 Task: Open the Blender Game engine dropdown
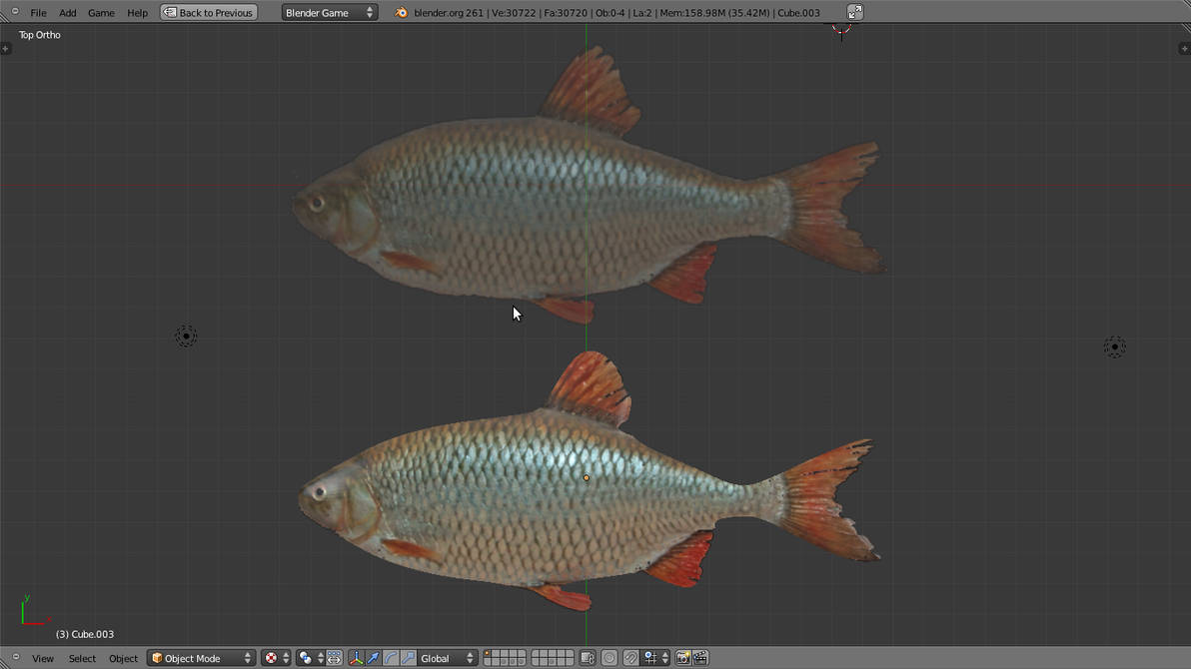coord(329,12)
